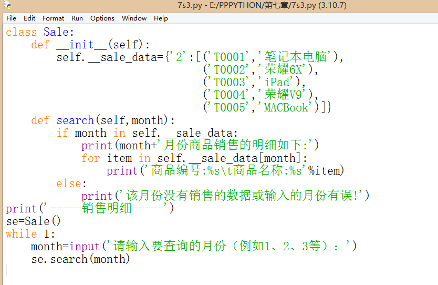The image size is (438, 285).
Task: Click the 'MACBook' product string
Action: [x=285, y=107]
